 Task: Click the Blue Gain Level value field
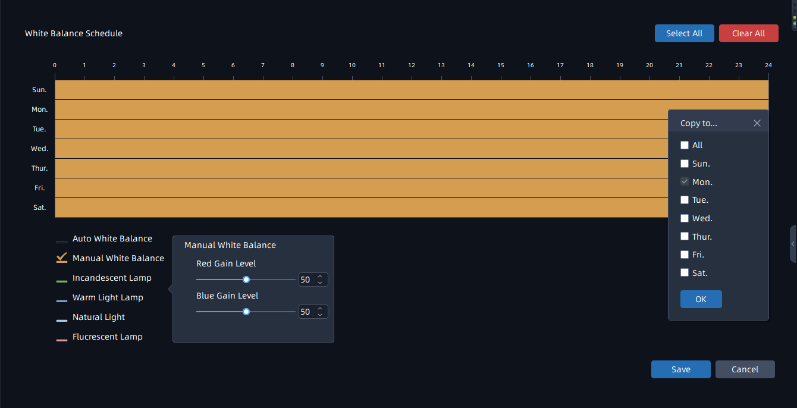tap(306, 312)
